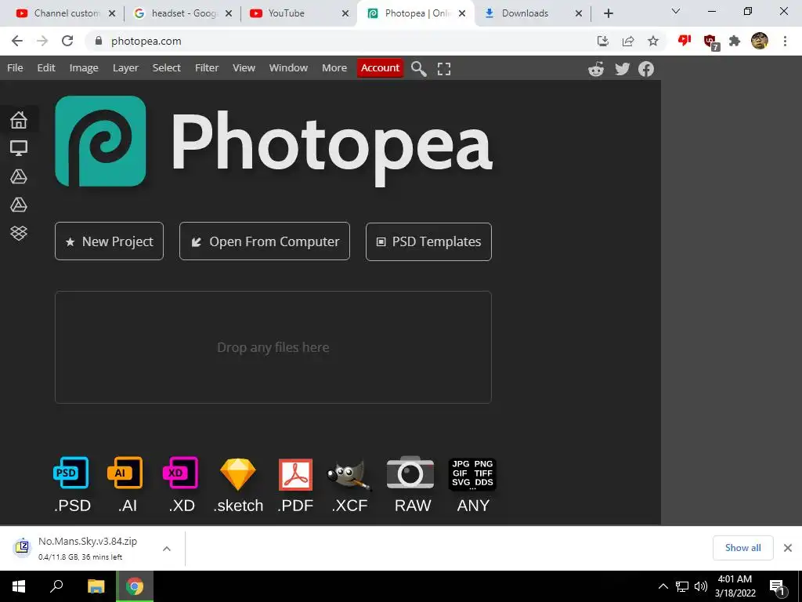Select the This Device monitor icon
This screenshot has width=802, height=602.
[19, 148]
